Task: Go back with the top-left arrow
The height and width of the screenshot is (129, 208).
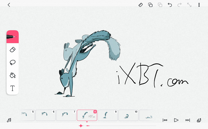Action: click(x=9, y=5)
